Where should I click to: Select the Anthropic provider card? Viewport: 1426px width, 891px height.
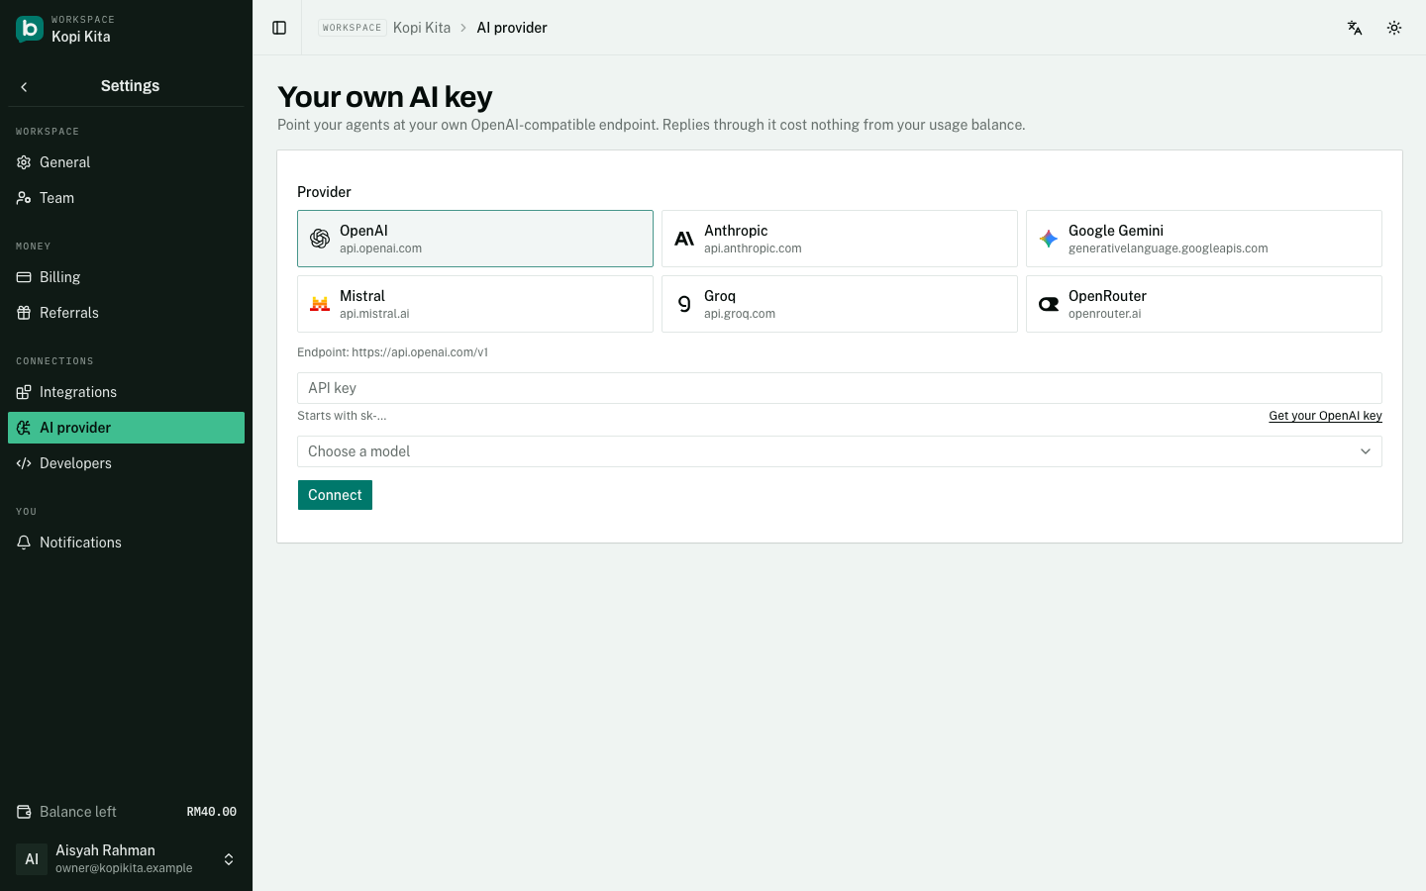pyautogui.click(x=840, y=239)
